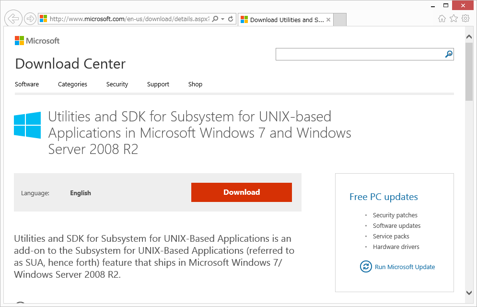Click the page scrollbar down arrow

[x=469, y=292]
